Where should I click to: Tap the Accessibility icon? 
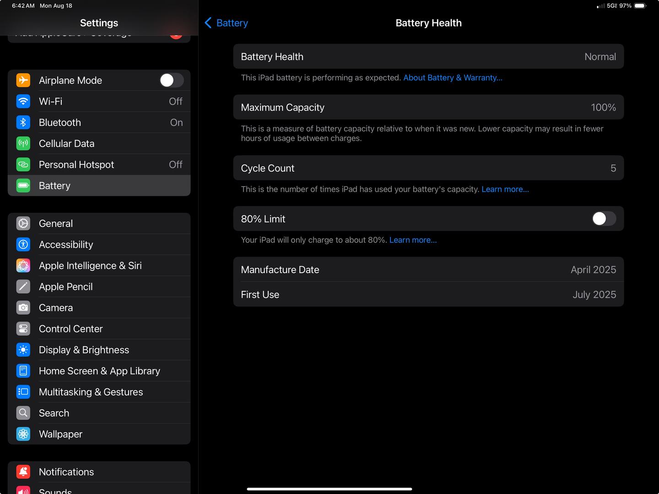(23, 244)
